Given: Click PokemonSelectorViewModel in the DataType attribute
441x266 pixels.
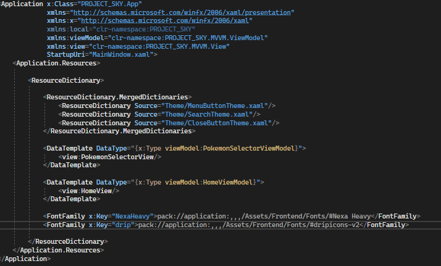Looking at the screenshot, I should pyautogui.click(x=249, y=148).
